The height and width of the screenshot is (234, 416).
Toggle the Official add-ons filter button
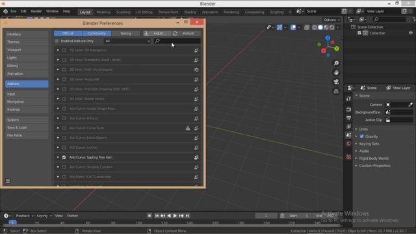pyautogui.click(x=68, y=33)
